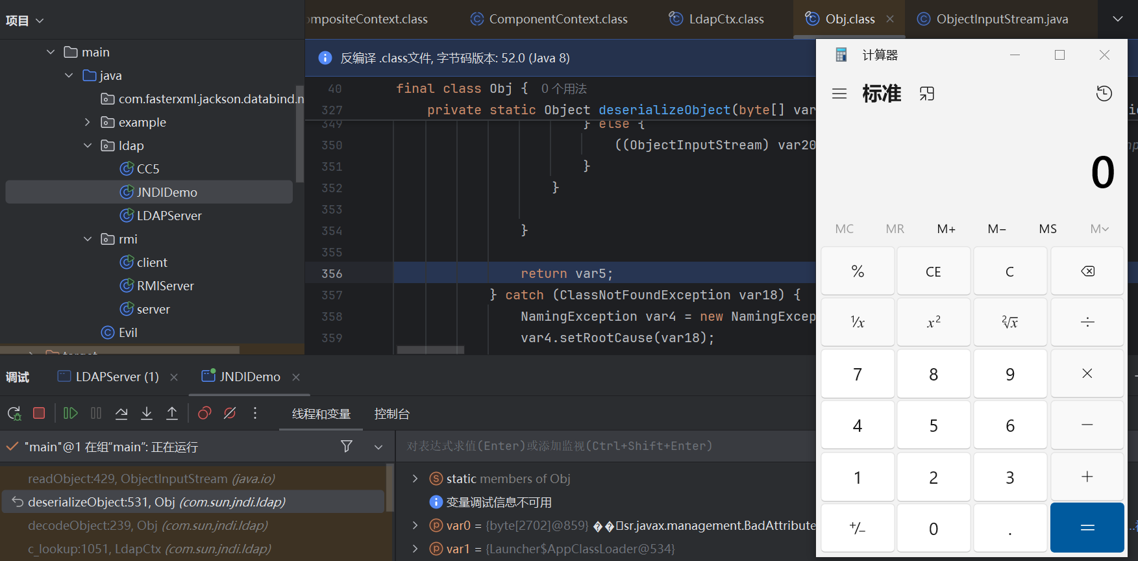This screenshot has height=561, width=1138.
Task: Click calculator x squared key
Action: click(934, 322)
